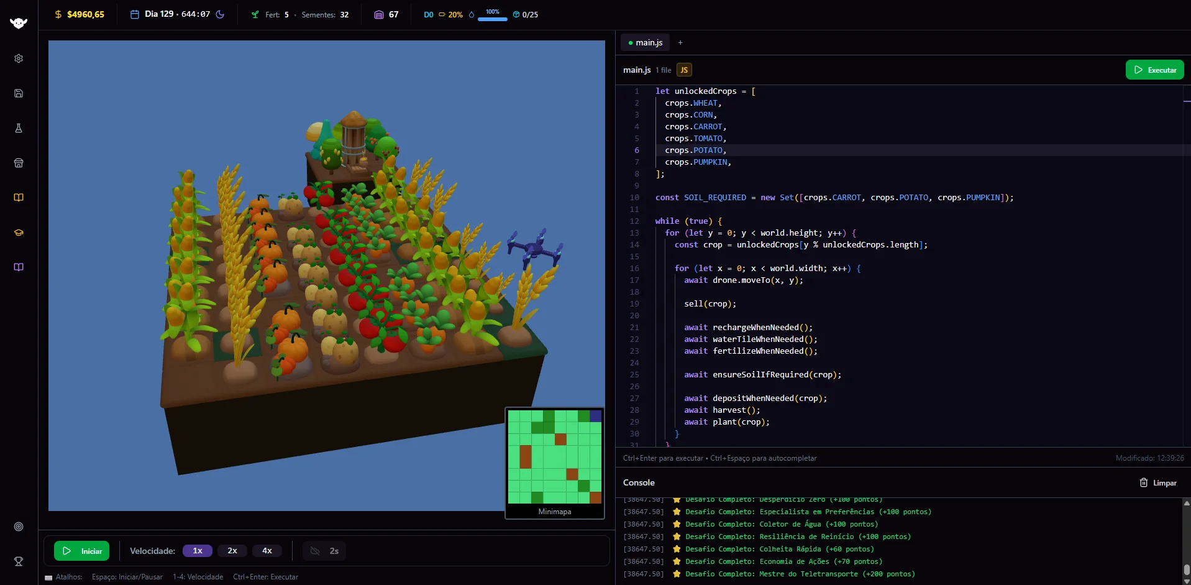Open the shop/silo icon in sidebar
Screen dimensions: 1191x585
click(19, 163)
